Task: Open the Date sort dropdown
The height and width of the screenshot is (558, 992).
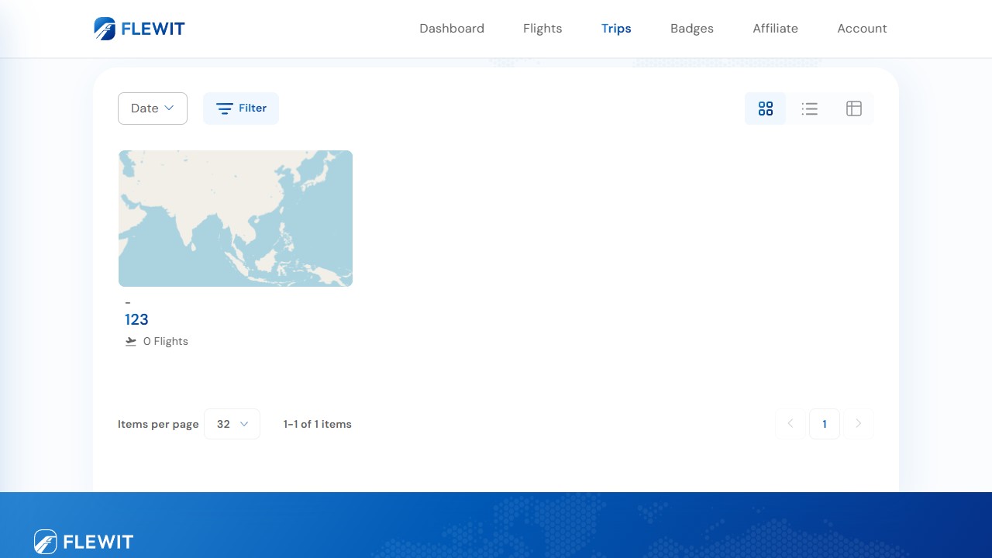Action: 153,108
